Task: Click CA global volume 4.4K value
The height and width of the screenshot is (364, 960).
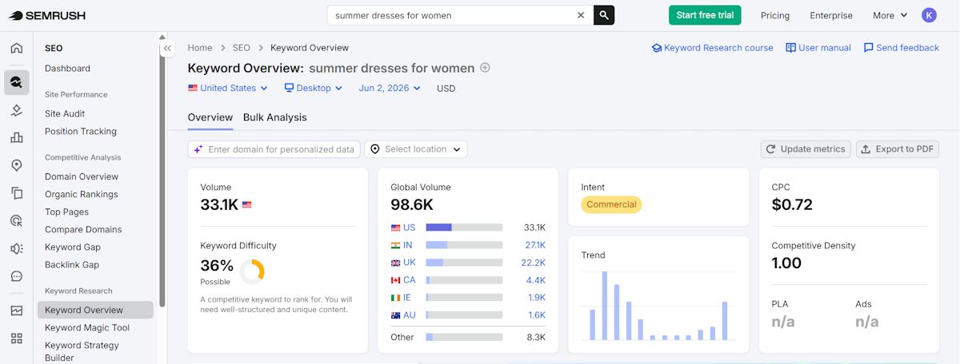Action: tap(536, 280)
